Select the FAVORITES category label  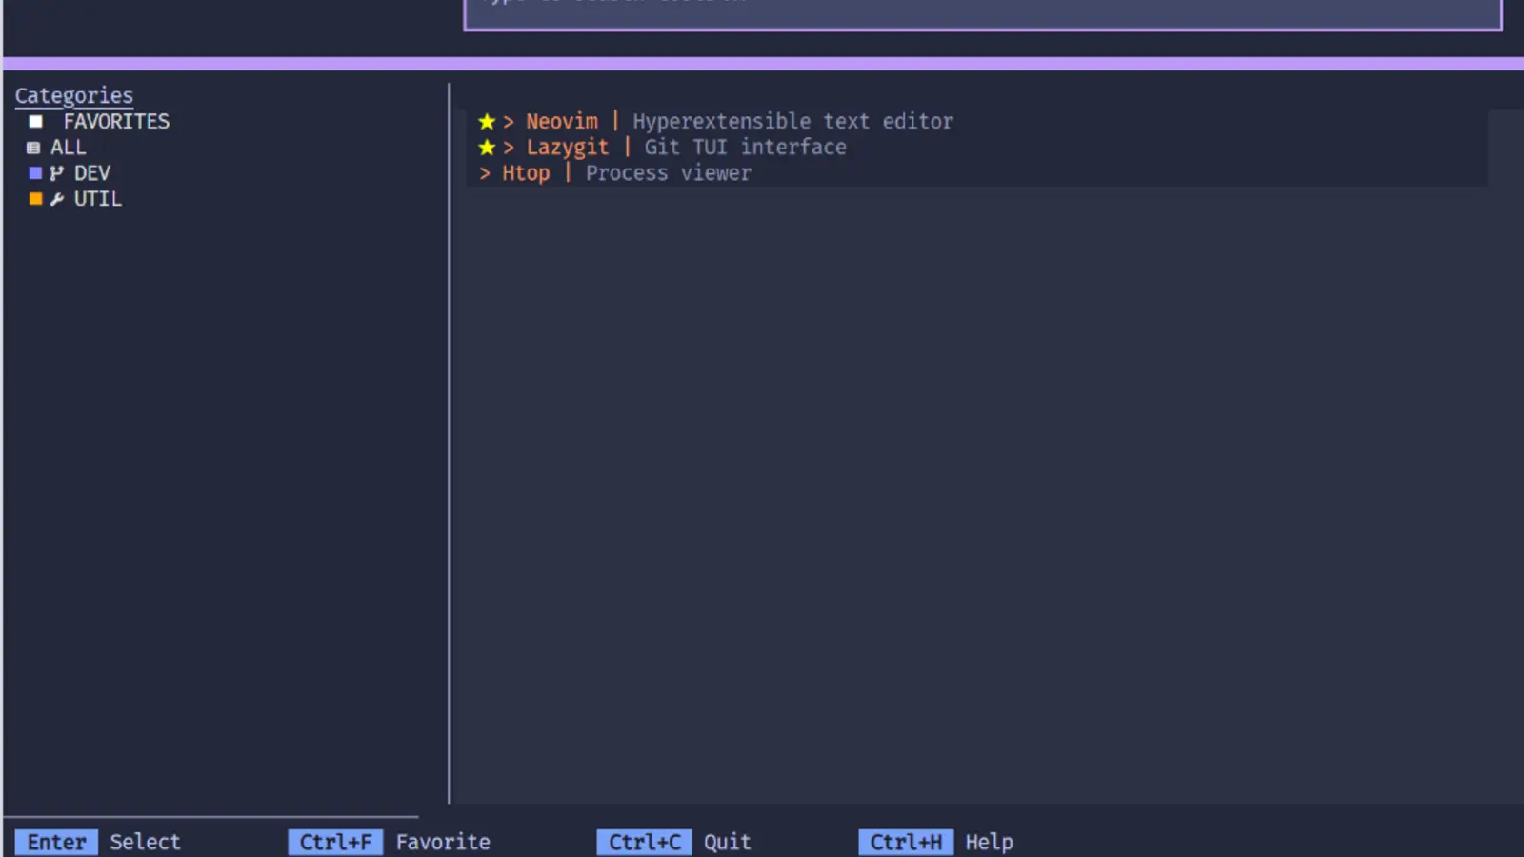click(x=116, y=122)
